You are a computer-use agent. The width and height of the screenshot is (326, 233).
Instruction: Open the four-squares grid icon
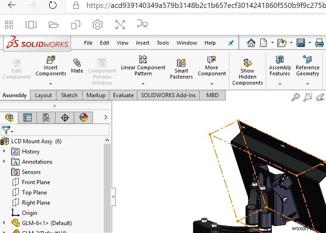pyautogui.click(x=9, y=25)
